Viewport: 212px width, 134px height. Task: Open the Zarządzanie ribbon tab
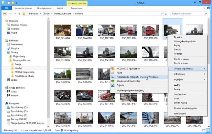coord(77,8)
